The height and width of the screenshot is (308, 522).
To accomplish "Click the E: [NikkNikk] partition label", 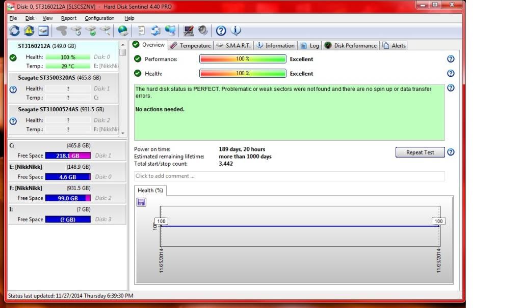I will tap(25, 167).
